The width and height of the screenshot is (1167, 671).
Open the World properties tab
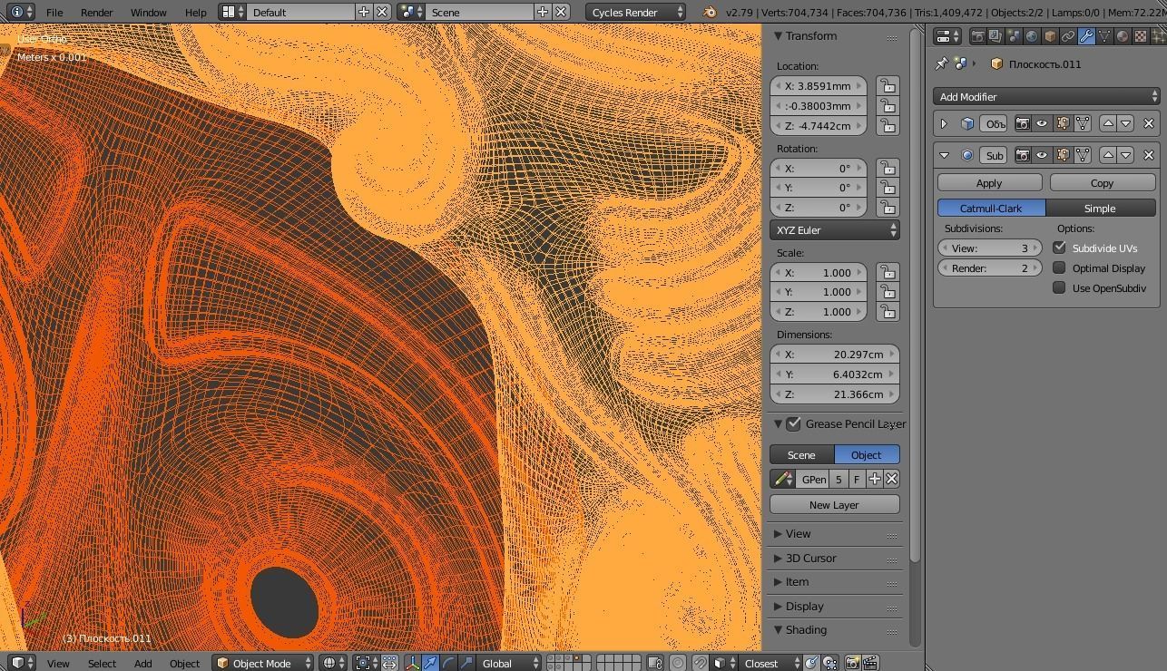(1032, 36)
